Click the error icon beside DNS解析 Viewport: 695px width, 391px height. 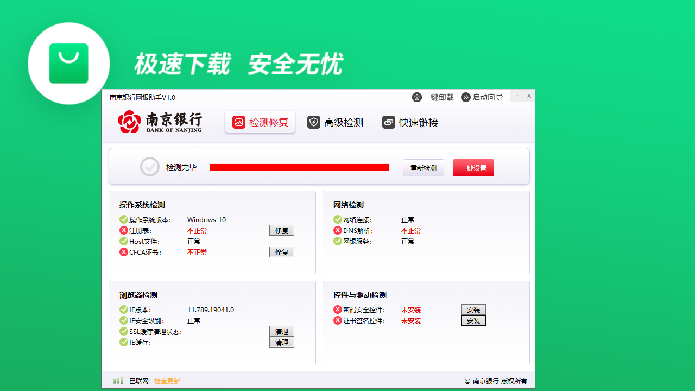(x=337, y=230)
